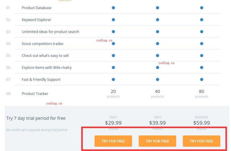
Task: Click Fast & Friendly Support dot, Start column
Action: (x=158, y=79)
